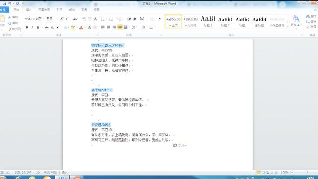
Task: Open the 引用 References ribbon tab
Action: [59, 10]
